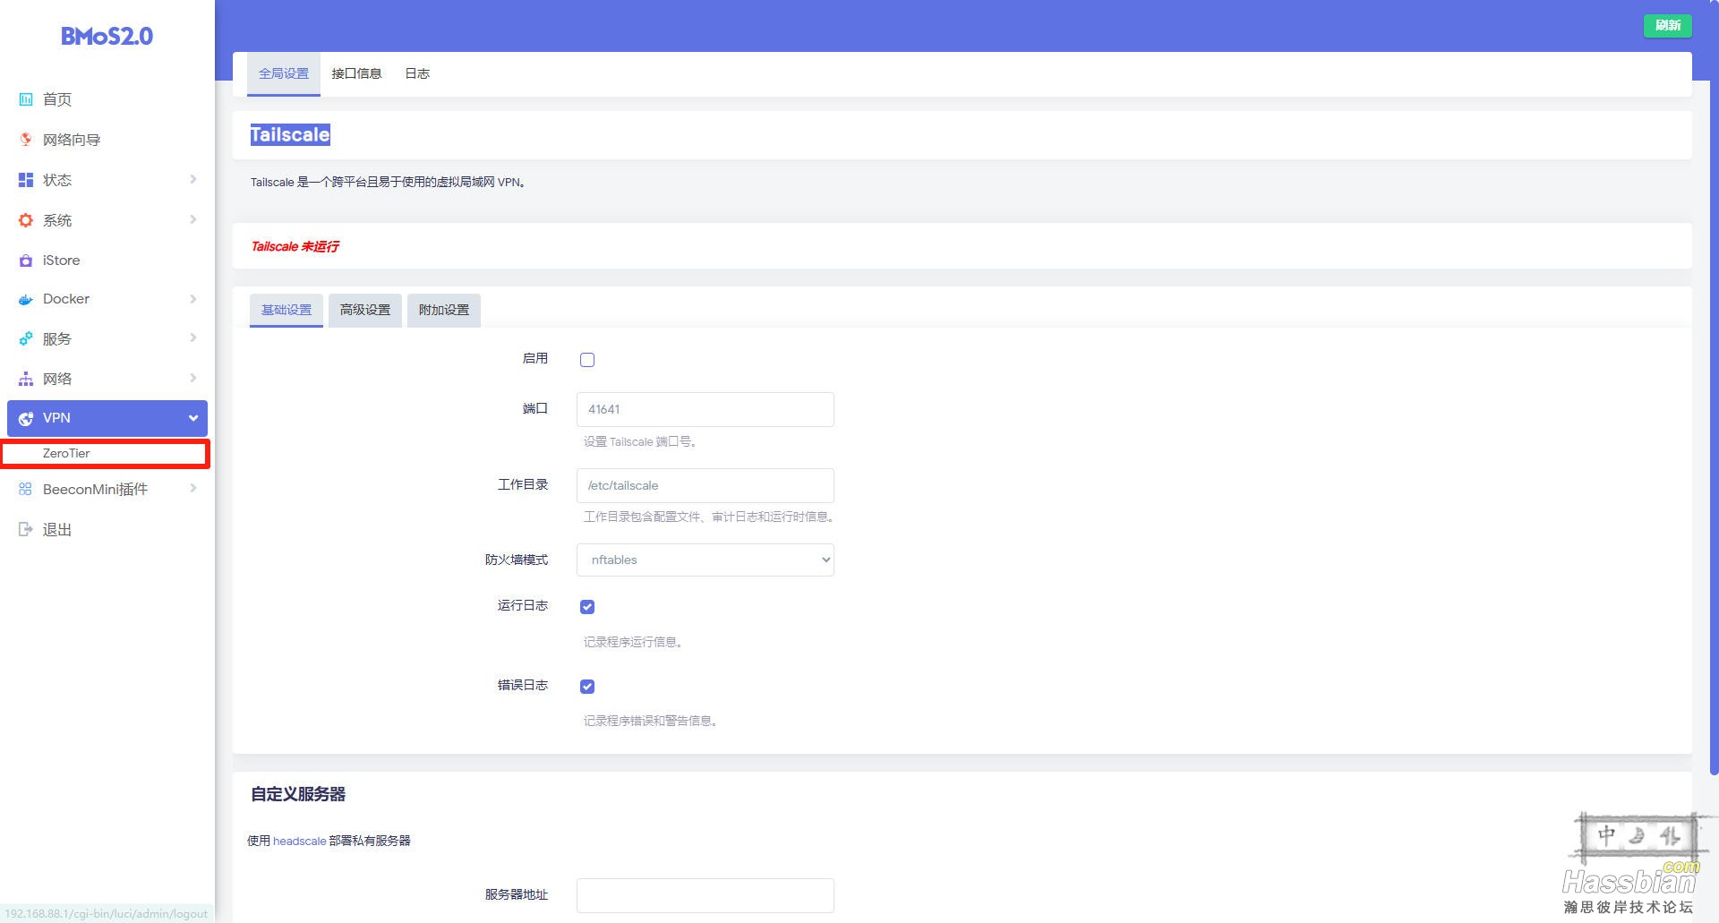Click the 网络向导 wizard icon
The width and height of the screenshot is (1719, 923).
coord(26,140)
